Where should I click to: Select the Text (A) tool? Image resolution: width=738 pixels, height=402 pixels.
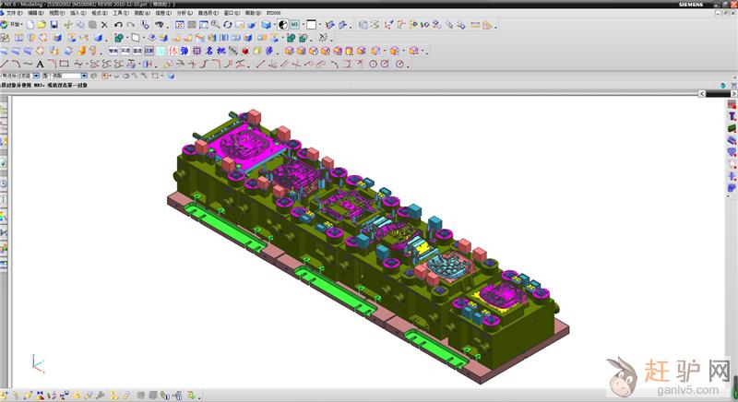click(x=40, y=65)
